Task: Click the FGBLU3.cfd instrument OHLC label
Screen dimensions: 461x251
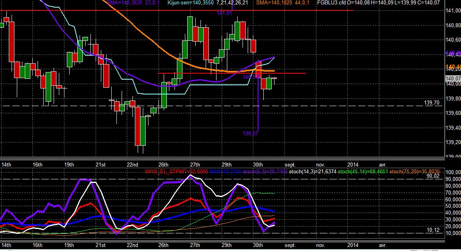Action: 379,3
